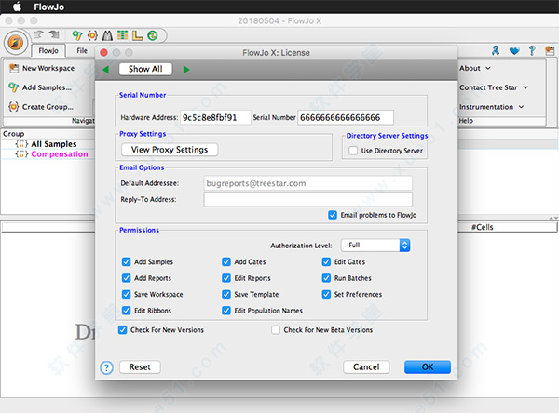Click the workspace icon at far right
This screenshot has width=559, height=413.
pos(550,50)
